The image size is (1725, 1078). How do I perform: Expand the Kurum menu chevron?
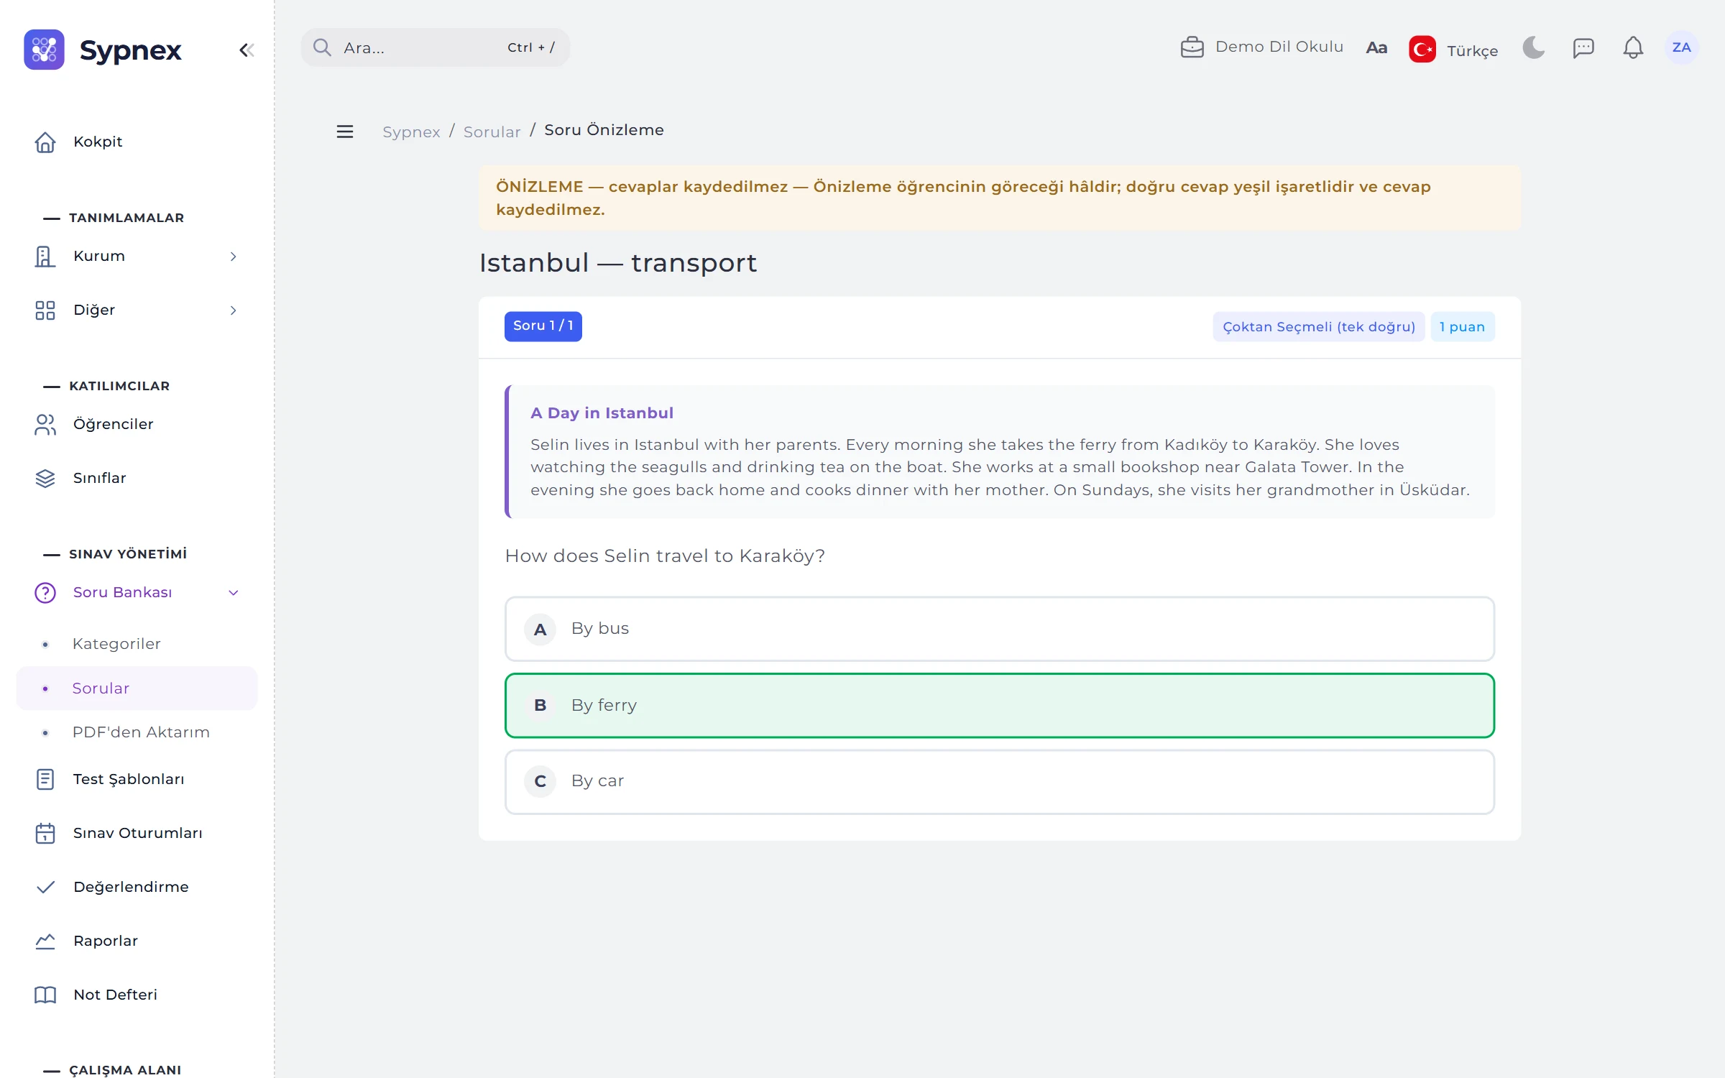(233, 257)
